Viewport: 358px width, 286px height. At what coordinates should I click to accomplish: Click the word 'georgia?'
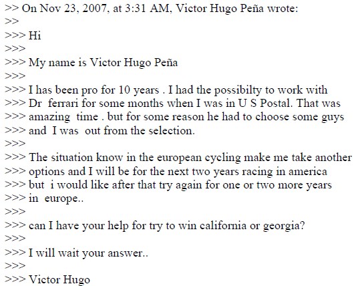284,226
